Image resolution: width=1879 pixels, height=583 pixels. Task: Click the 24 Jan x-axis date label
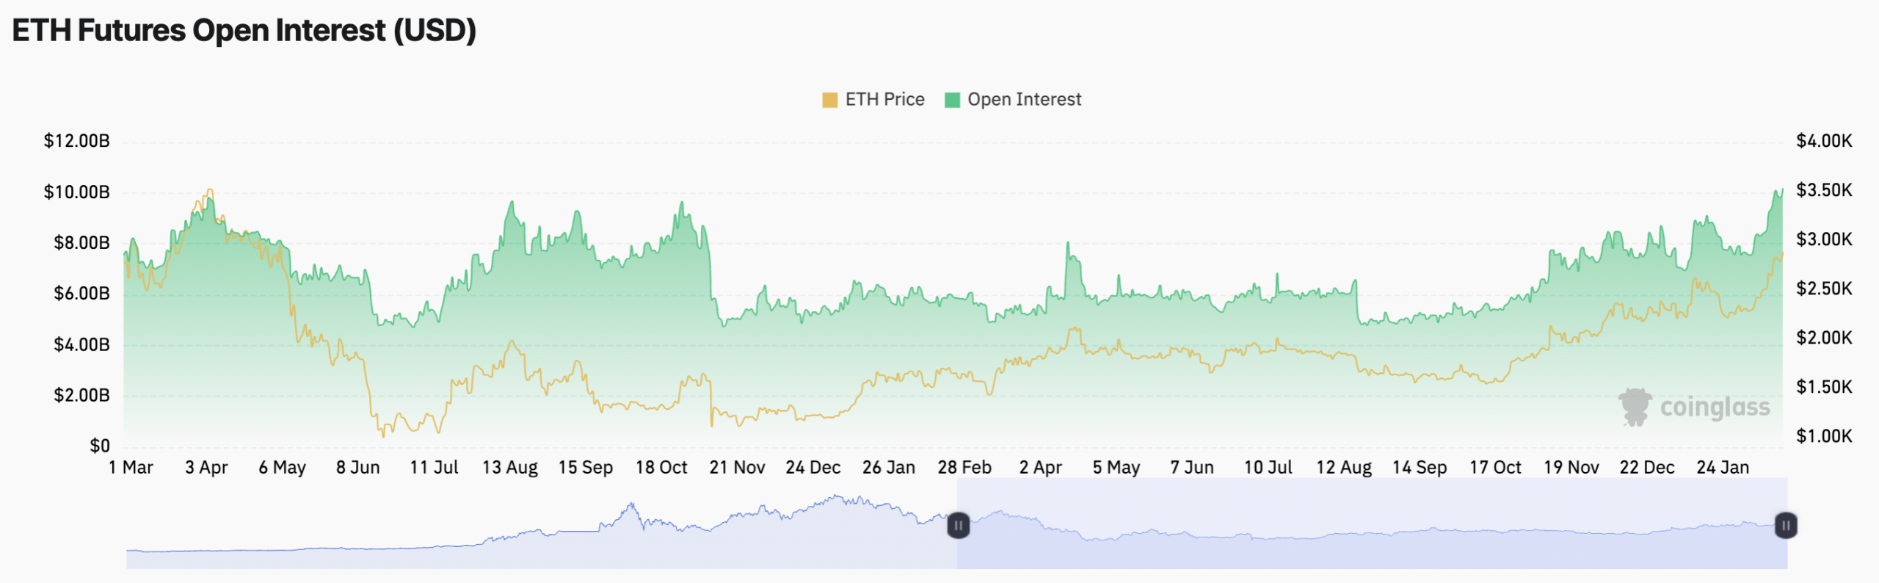click(1723, 467)
